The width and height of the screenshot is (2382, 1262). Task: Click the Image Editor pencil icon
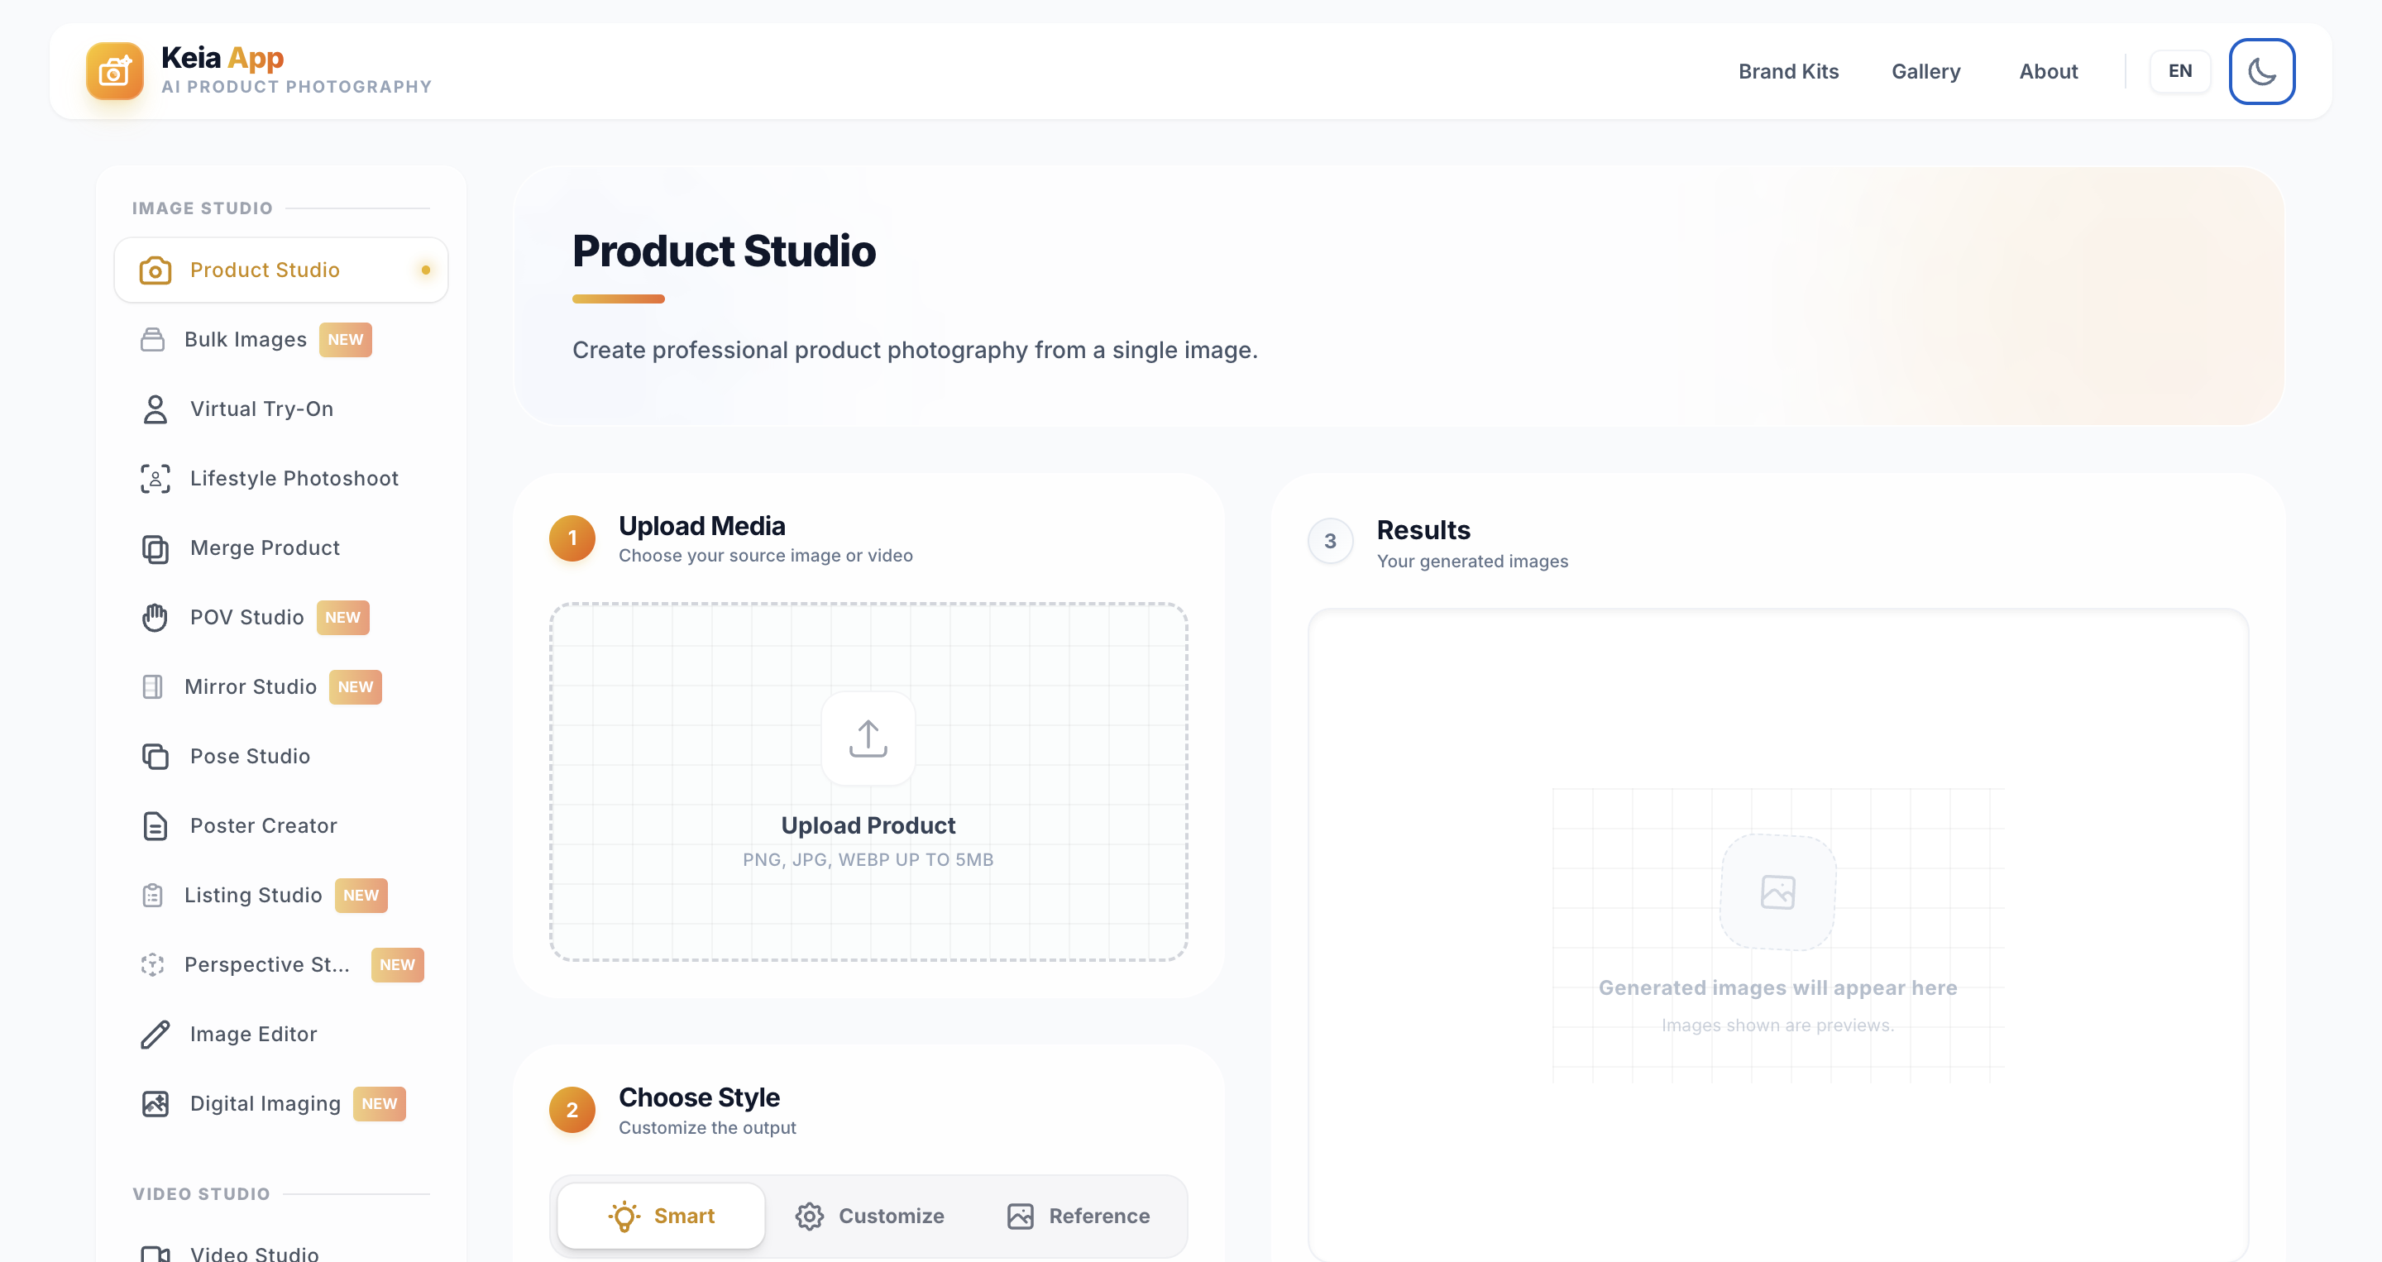pos(155,1034)
